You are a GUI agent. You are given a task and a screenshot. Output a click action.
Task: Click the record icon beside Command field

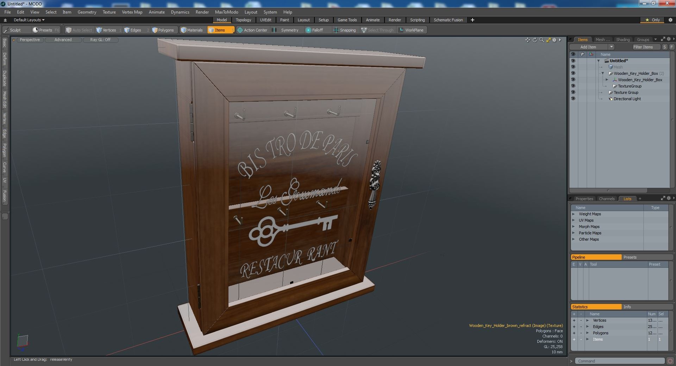(x=670, y=361)
